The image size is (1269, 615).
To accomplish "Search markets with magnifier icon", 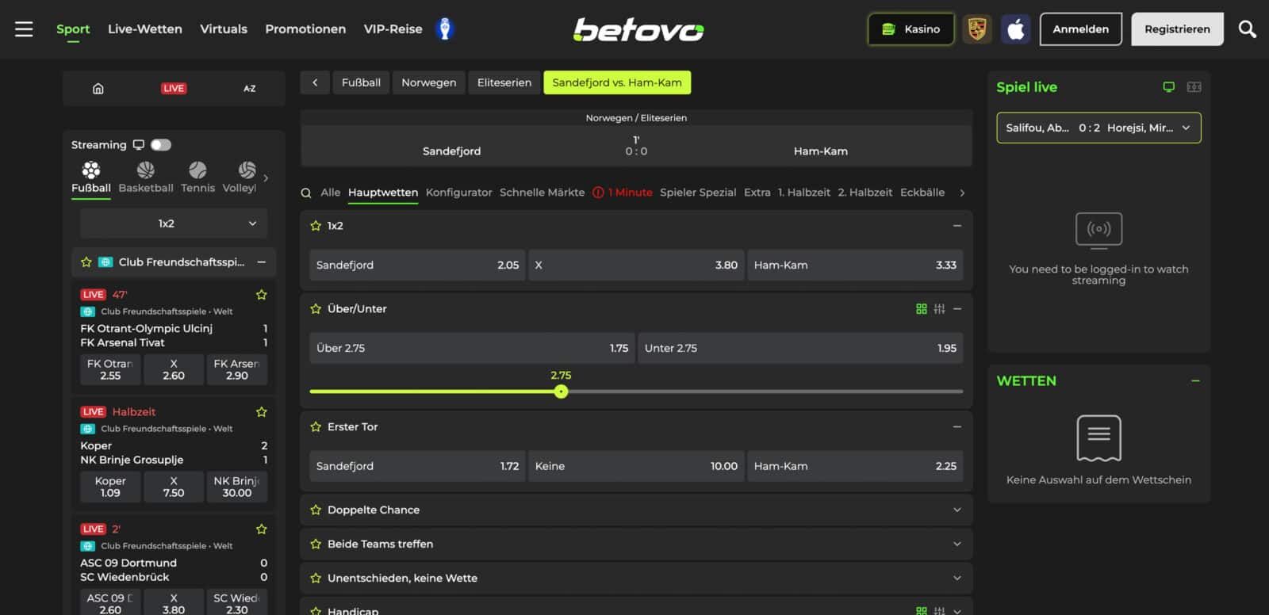I will tap(306, 193).
